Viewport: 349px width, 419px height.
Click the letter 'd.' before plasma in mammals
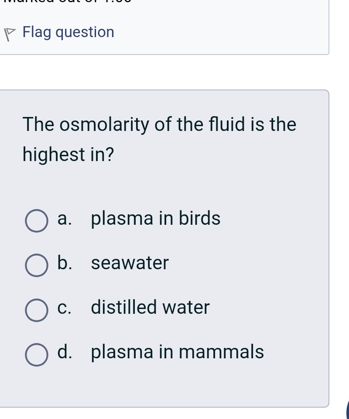click(x=65, y=352)
